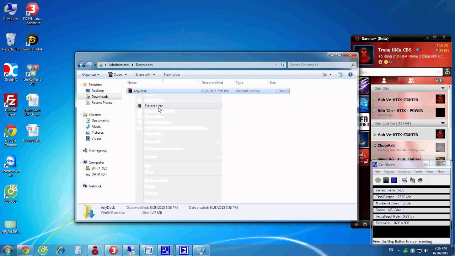Click the Open button with WinRAR icon
This screenshot has width=455, height=256.
(115, 74)
